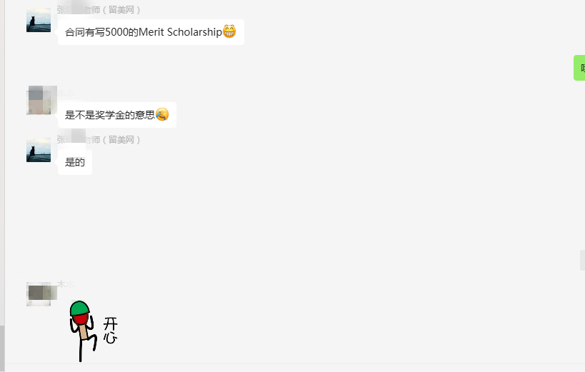Viewport: 585px width, 372px height.
Task: Click the scrollbar track above the gray thumb
Action: point(2,162)
